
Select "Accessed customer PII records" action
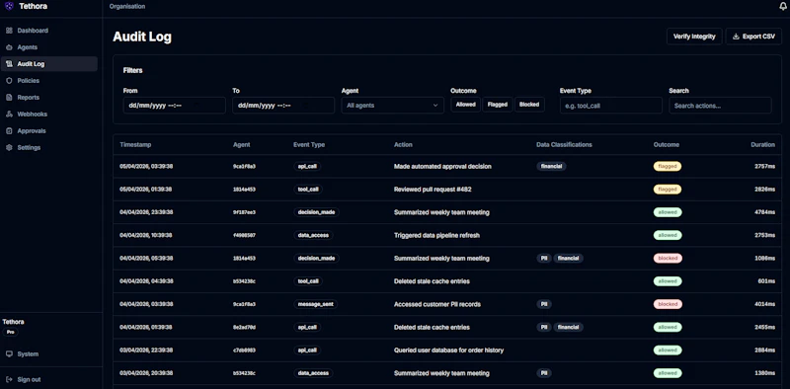pyautogui.click(x=436, y=304)
